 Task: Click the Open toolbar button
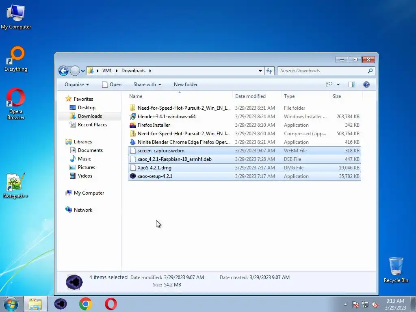pyautogui.click(x=112, y=84)
